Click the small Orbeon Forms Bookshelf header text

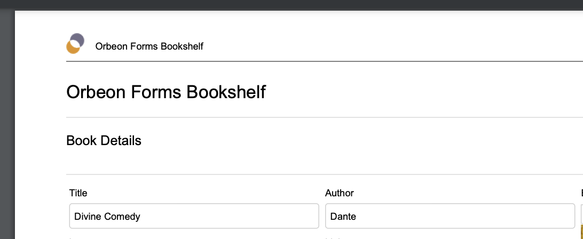pyautogui.click(x=149, y=46)
